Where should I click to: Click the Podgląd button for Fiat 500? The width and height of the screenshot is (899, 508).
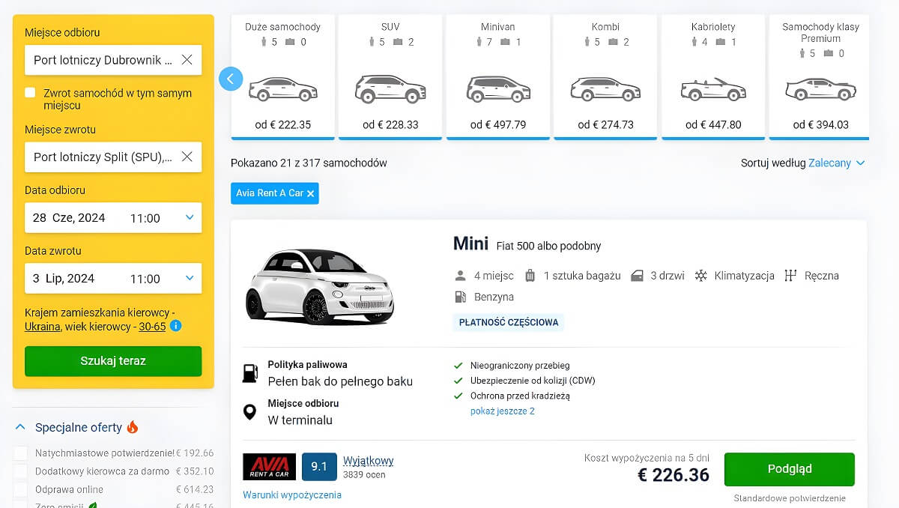tap(789, 469)
